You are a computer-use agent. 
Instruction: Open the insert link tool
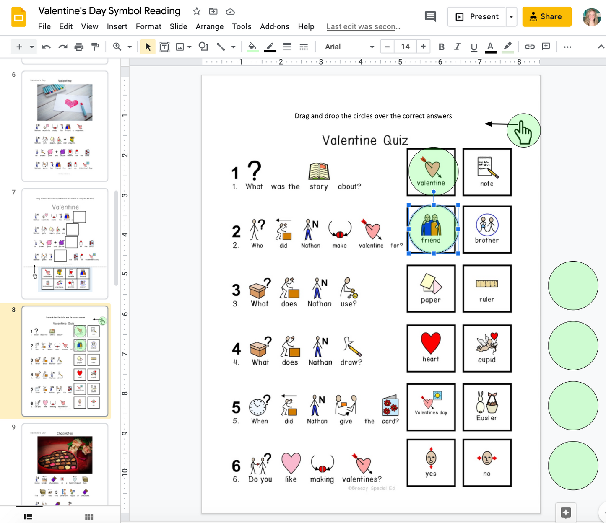coord(530,47)
